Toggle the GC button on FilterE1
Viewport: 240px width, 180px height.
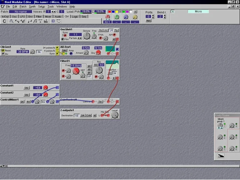96,65
